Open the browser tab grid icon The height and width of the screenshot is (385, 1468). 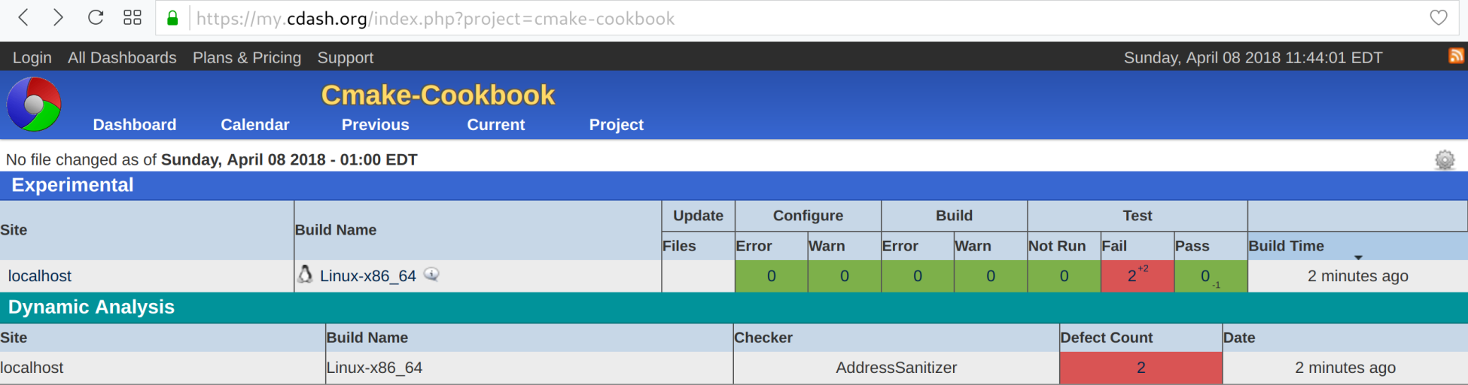132,18
